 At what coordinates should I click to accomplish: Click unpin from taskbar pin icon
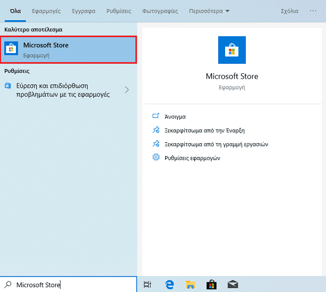click(156, 143)
